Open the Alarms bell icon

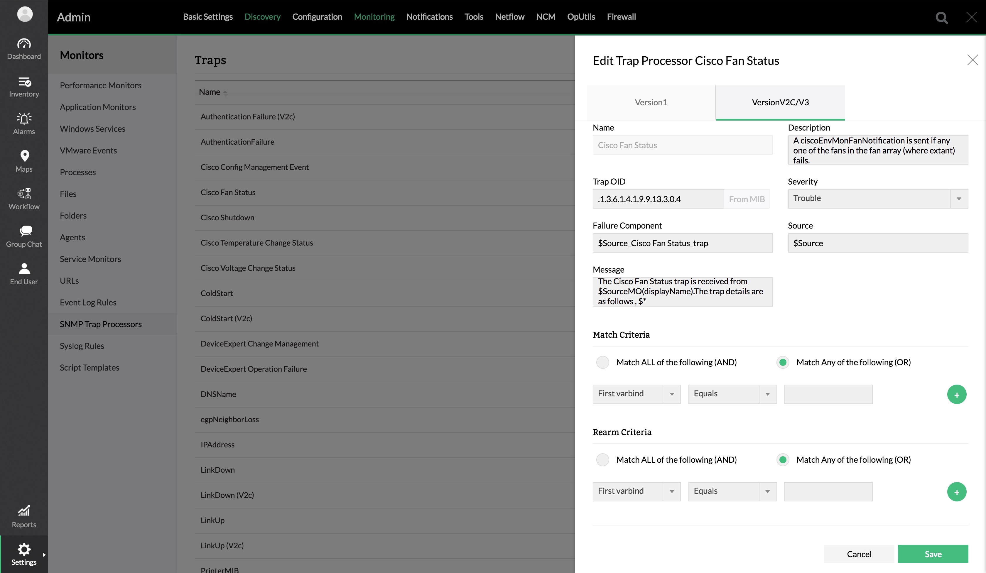[24, 124]
